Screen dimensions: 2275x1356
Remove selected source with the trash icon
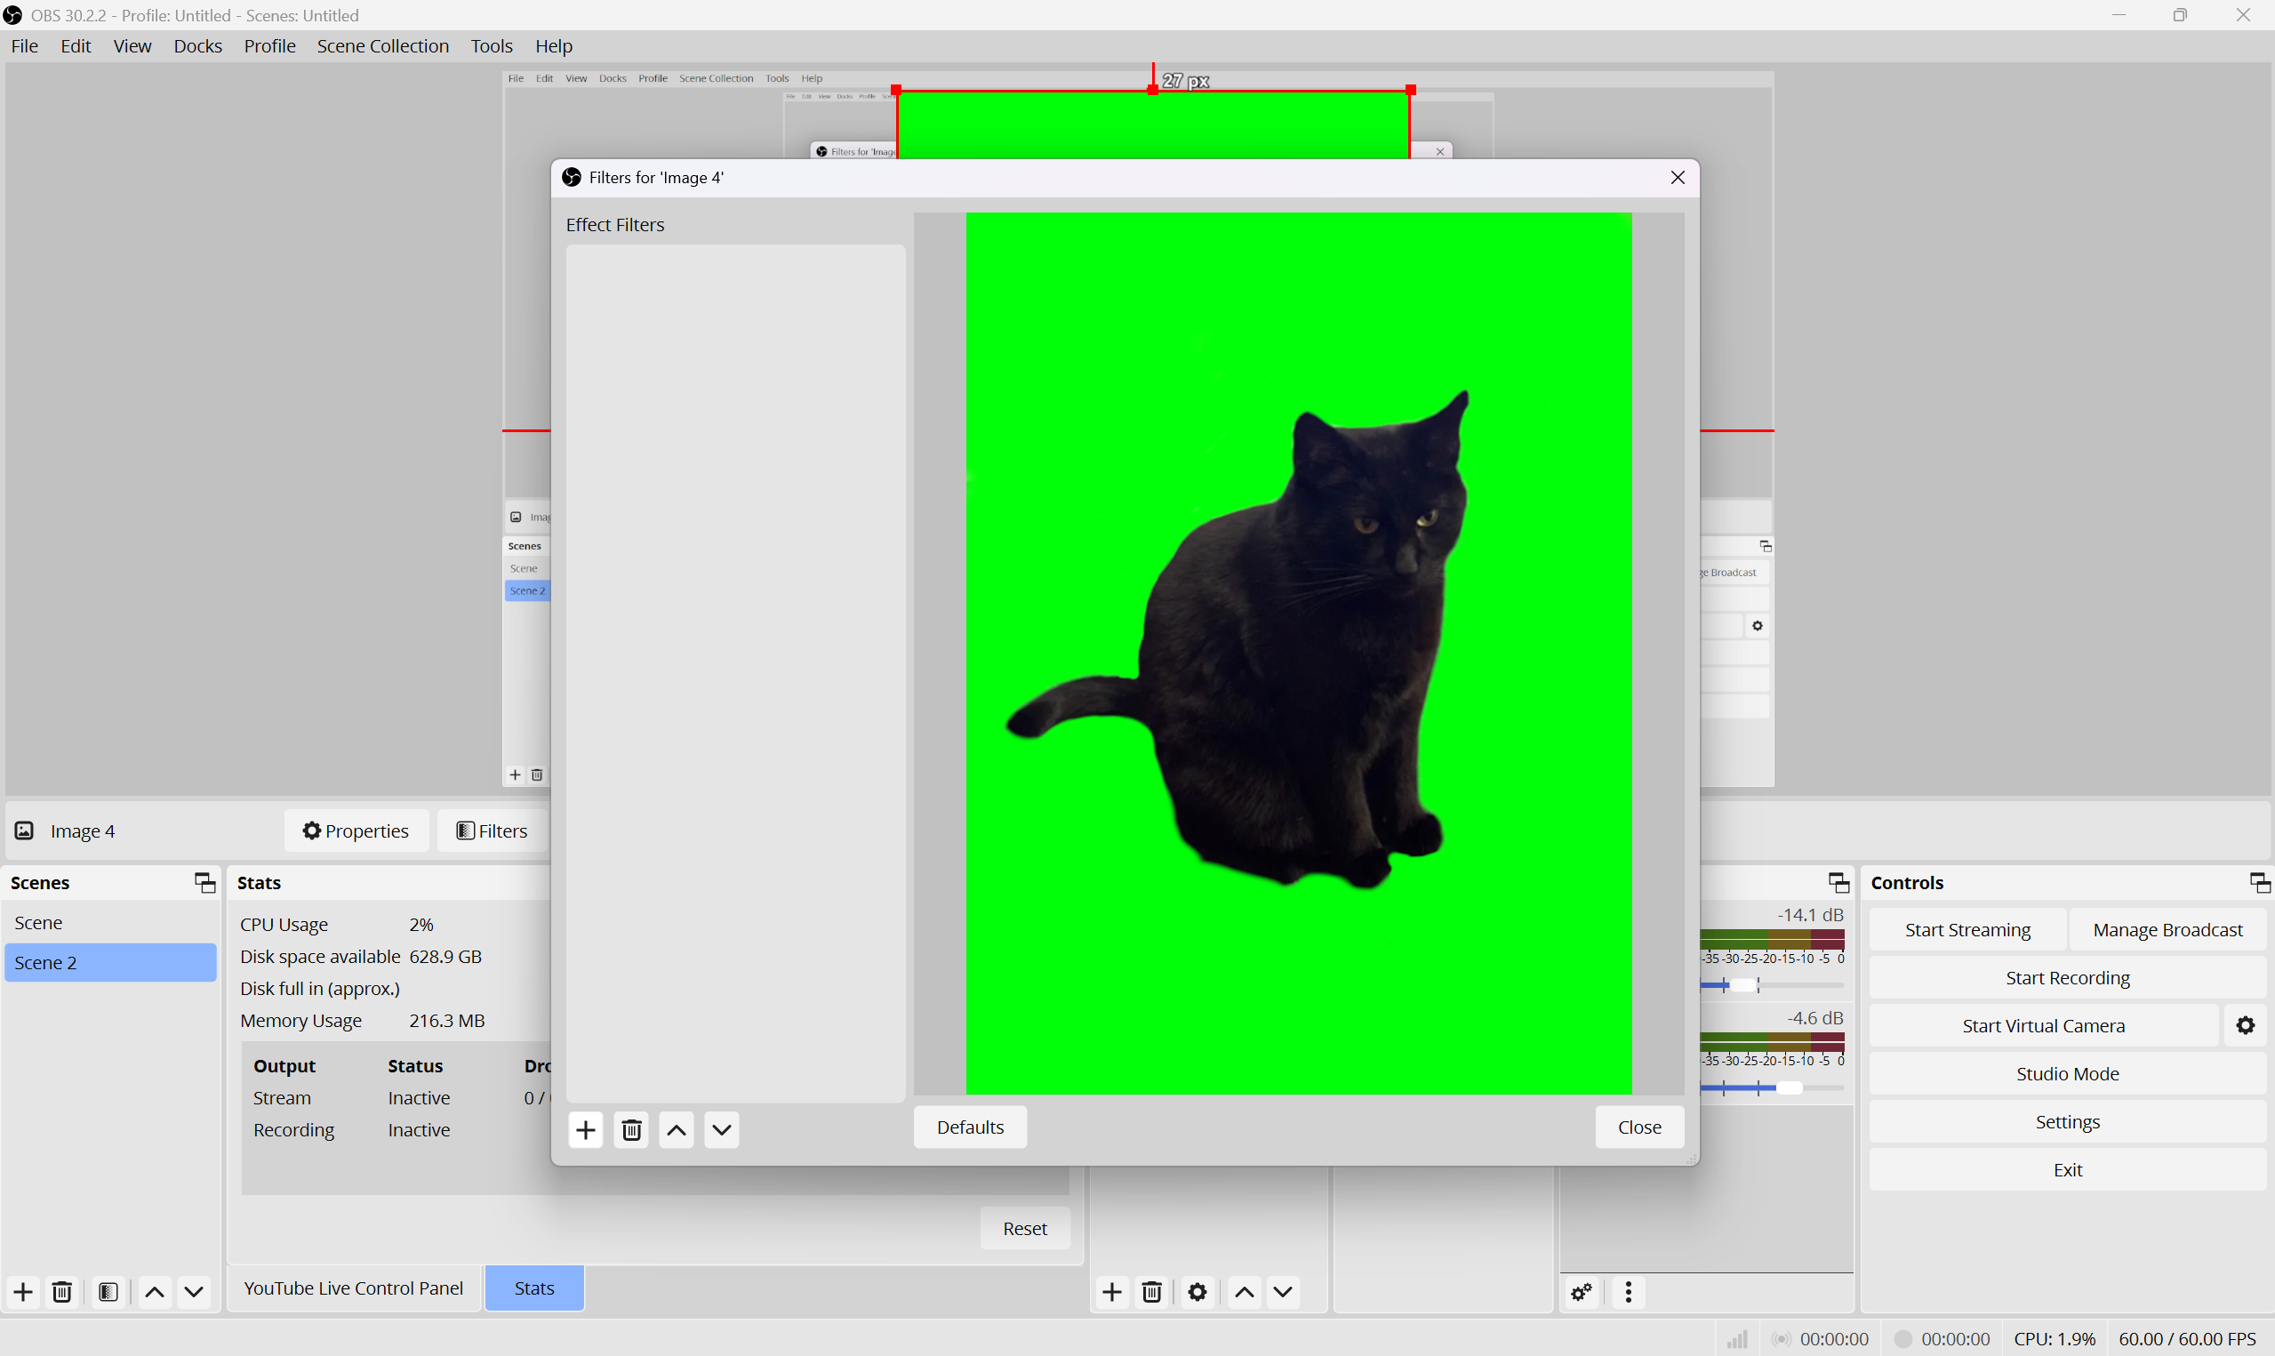pyautogui.click(x=1151, y=1292)
